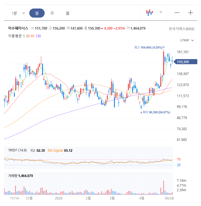The image size is (201, 206).
Task: Select the 20-day moving average indicator
Action: click(28, 36)
